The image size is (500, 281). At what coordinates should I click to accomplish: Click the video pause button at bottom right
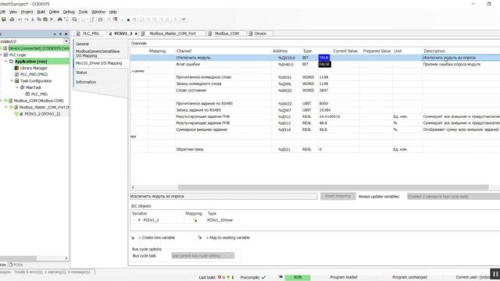[x=495, y=274]
